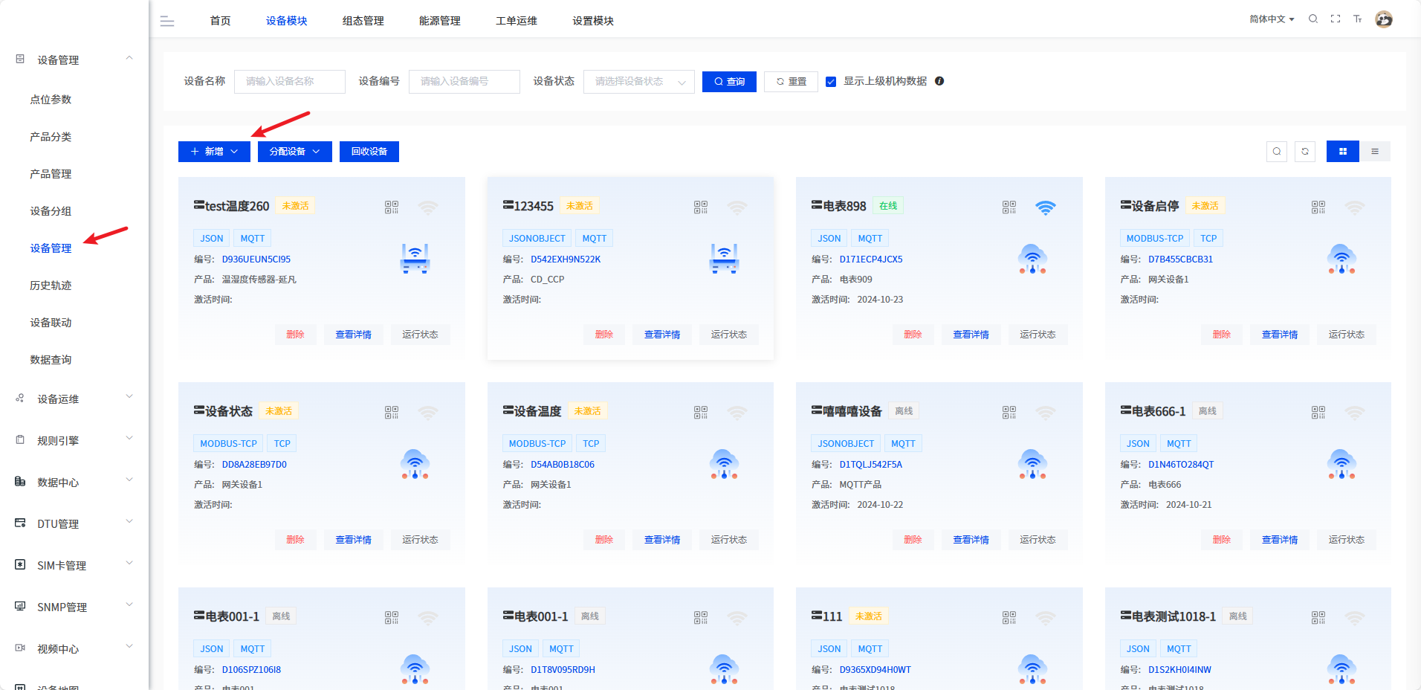Delete the 嘻嘻嘻设备 device
The height and width of the screenshot is (690, 1421).
point(913,540)
